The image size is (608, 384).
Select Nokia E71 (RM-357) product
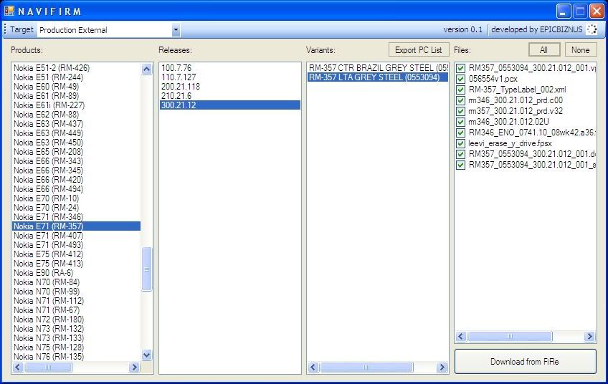pyautogui.click(x=77, y=226)
